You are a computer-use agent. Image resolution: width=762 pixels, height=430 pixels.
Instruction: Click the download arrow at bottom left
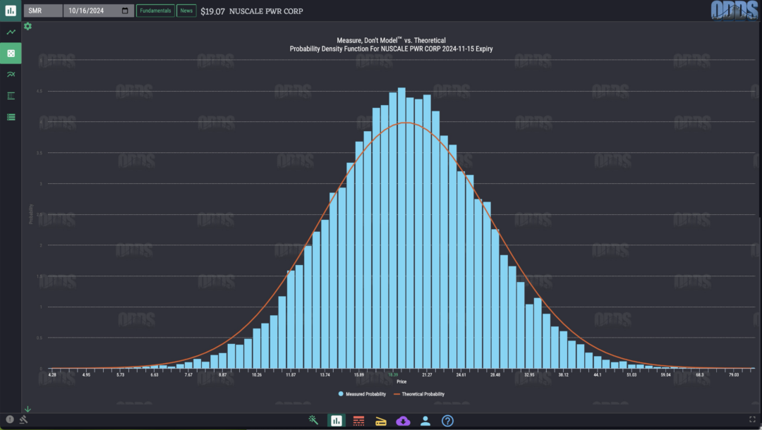point(27,408)
